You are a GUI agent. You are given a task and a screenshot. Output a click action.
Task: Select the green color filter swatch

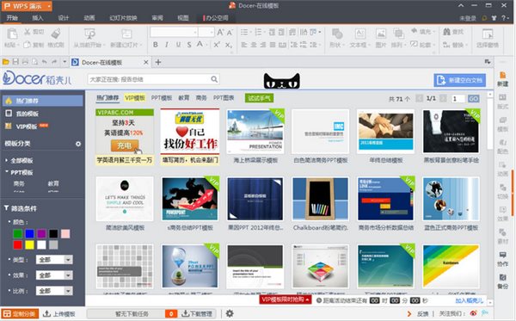click(18, 234)
